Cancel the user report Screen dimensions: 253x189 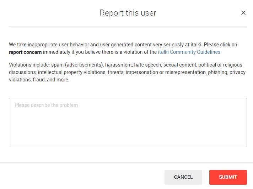[183, 177]
